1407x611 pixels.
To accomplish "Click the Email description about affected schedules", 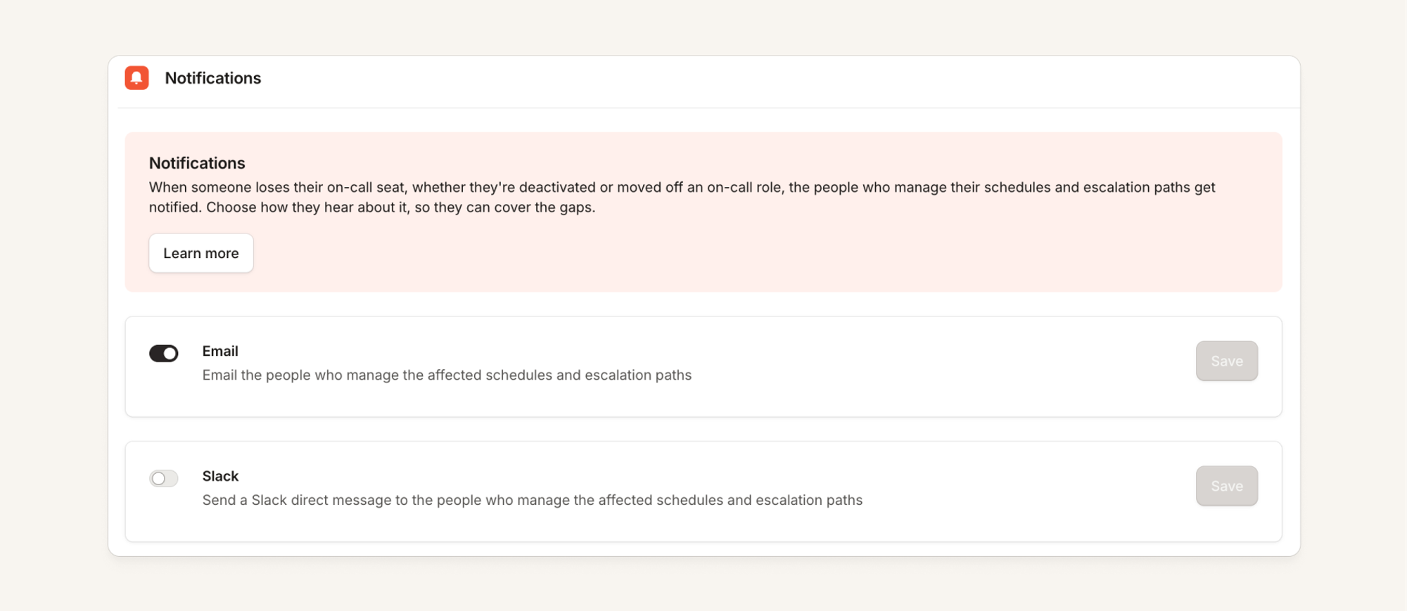I will click(x=447, y=375).
